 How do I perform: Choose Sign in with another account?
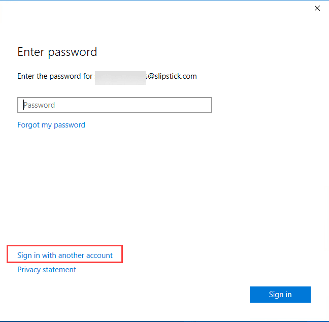(x=65, y=255)
